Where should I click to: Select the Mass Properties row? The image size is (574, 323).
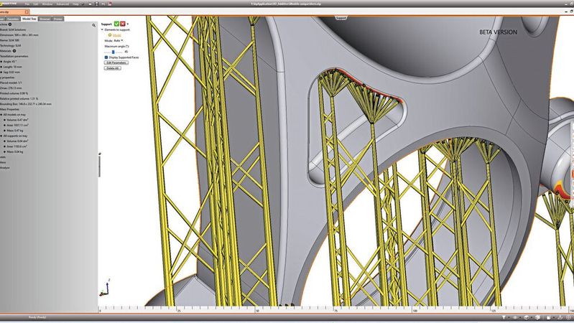click(x=10, y=109)
